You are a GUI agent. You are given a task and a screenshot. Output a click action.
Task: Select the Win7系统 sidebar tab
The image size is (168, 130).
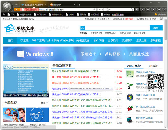pyautogui.click(x=134, y=66)
